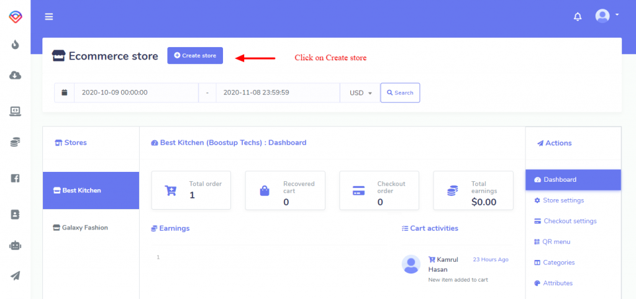Open Dashboard in the Actions panel
Screen dimensions: 636x299
click(x=573, y=179)
